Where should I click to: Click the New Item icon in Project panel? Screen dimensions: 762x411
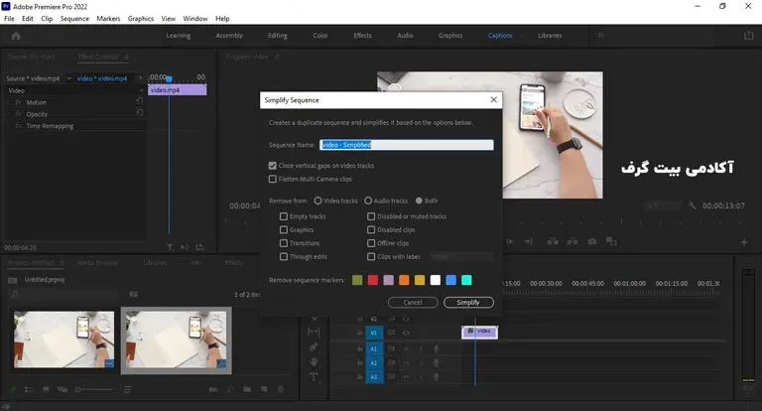point(264,389)
